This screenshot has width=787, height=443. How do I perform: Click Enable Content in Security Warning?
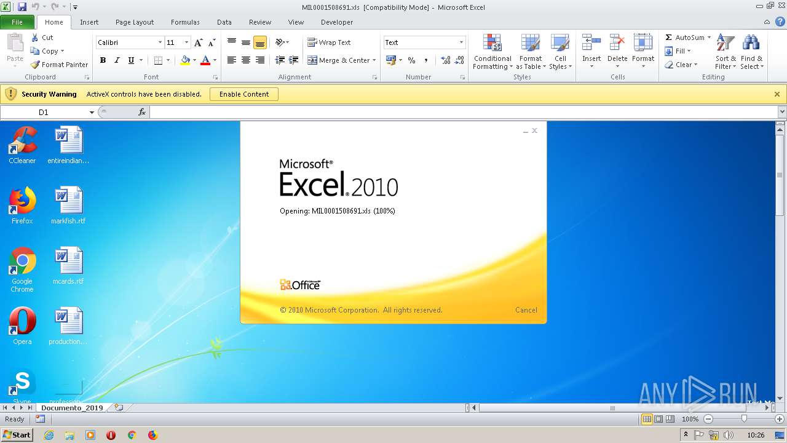tap(244, 94)
